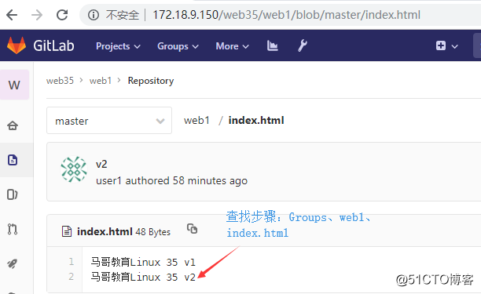Open the More dropdown menu
This screenshot has width=481, height=294.
(x=232, y=46)
